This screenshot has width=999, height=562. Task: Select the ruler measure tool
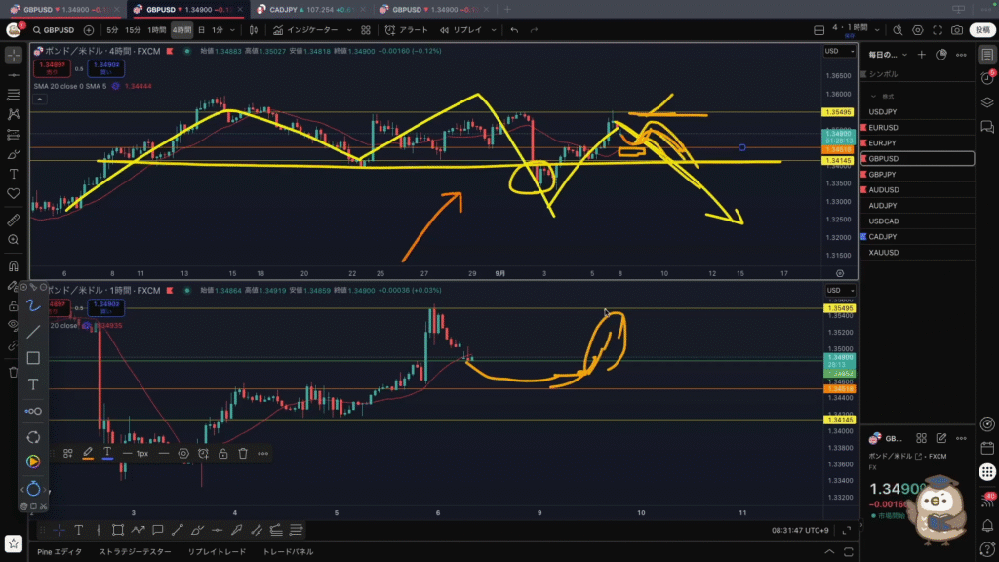coord(14,220)
